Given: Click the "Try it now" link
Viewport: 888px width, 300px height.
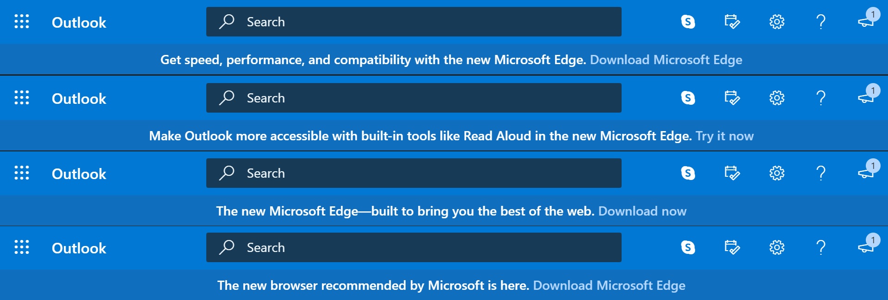Looking at the screenshot, I should 724,136.
